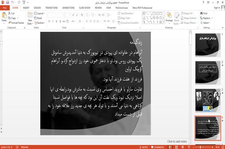Open the Section dropdown
Viewport: 225px width, 149px height.
(40, 23)
